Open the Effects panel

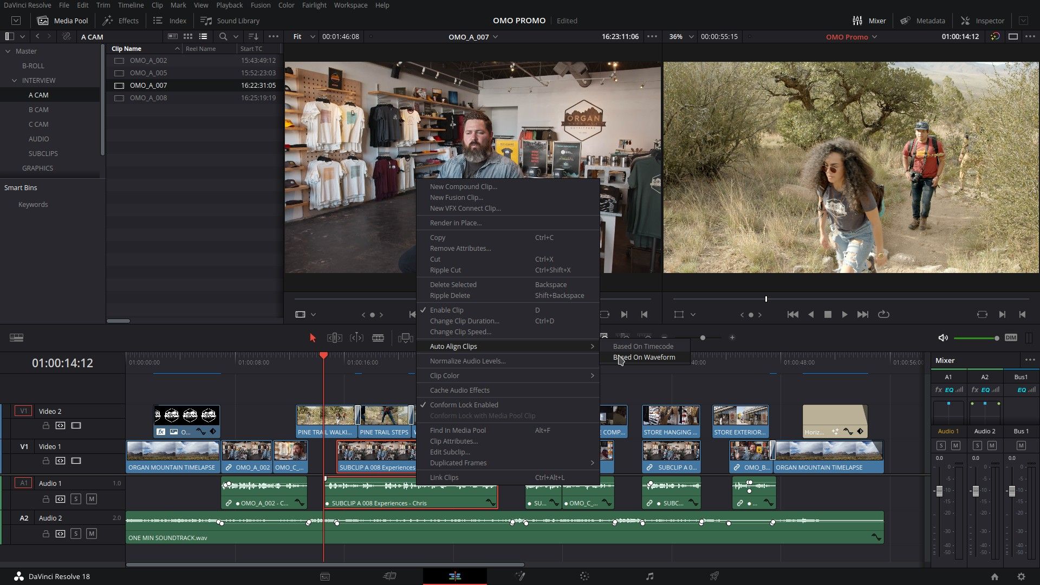(x=120, y=21)
